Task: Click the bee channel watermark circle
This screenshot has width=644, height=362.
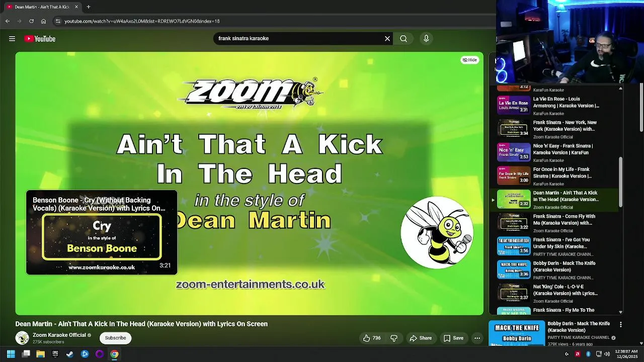Action: [x=437, y=232]
